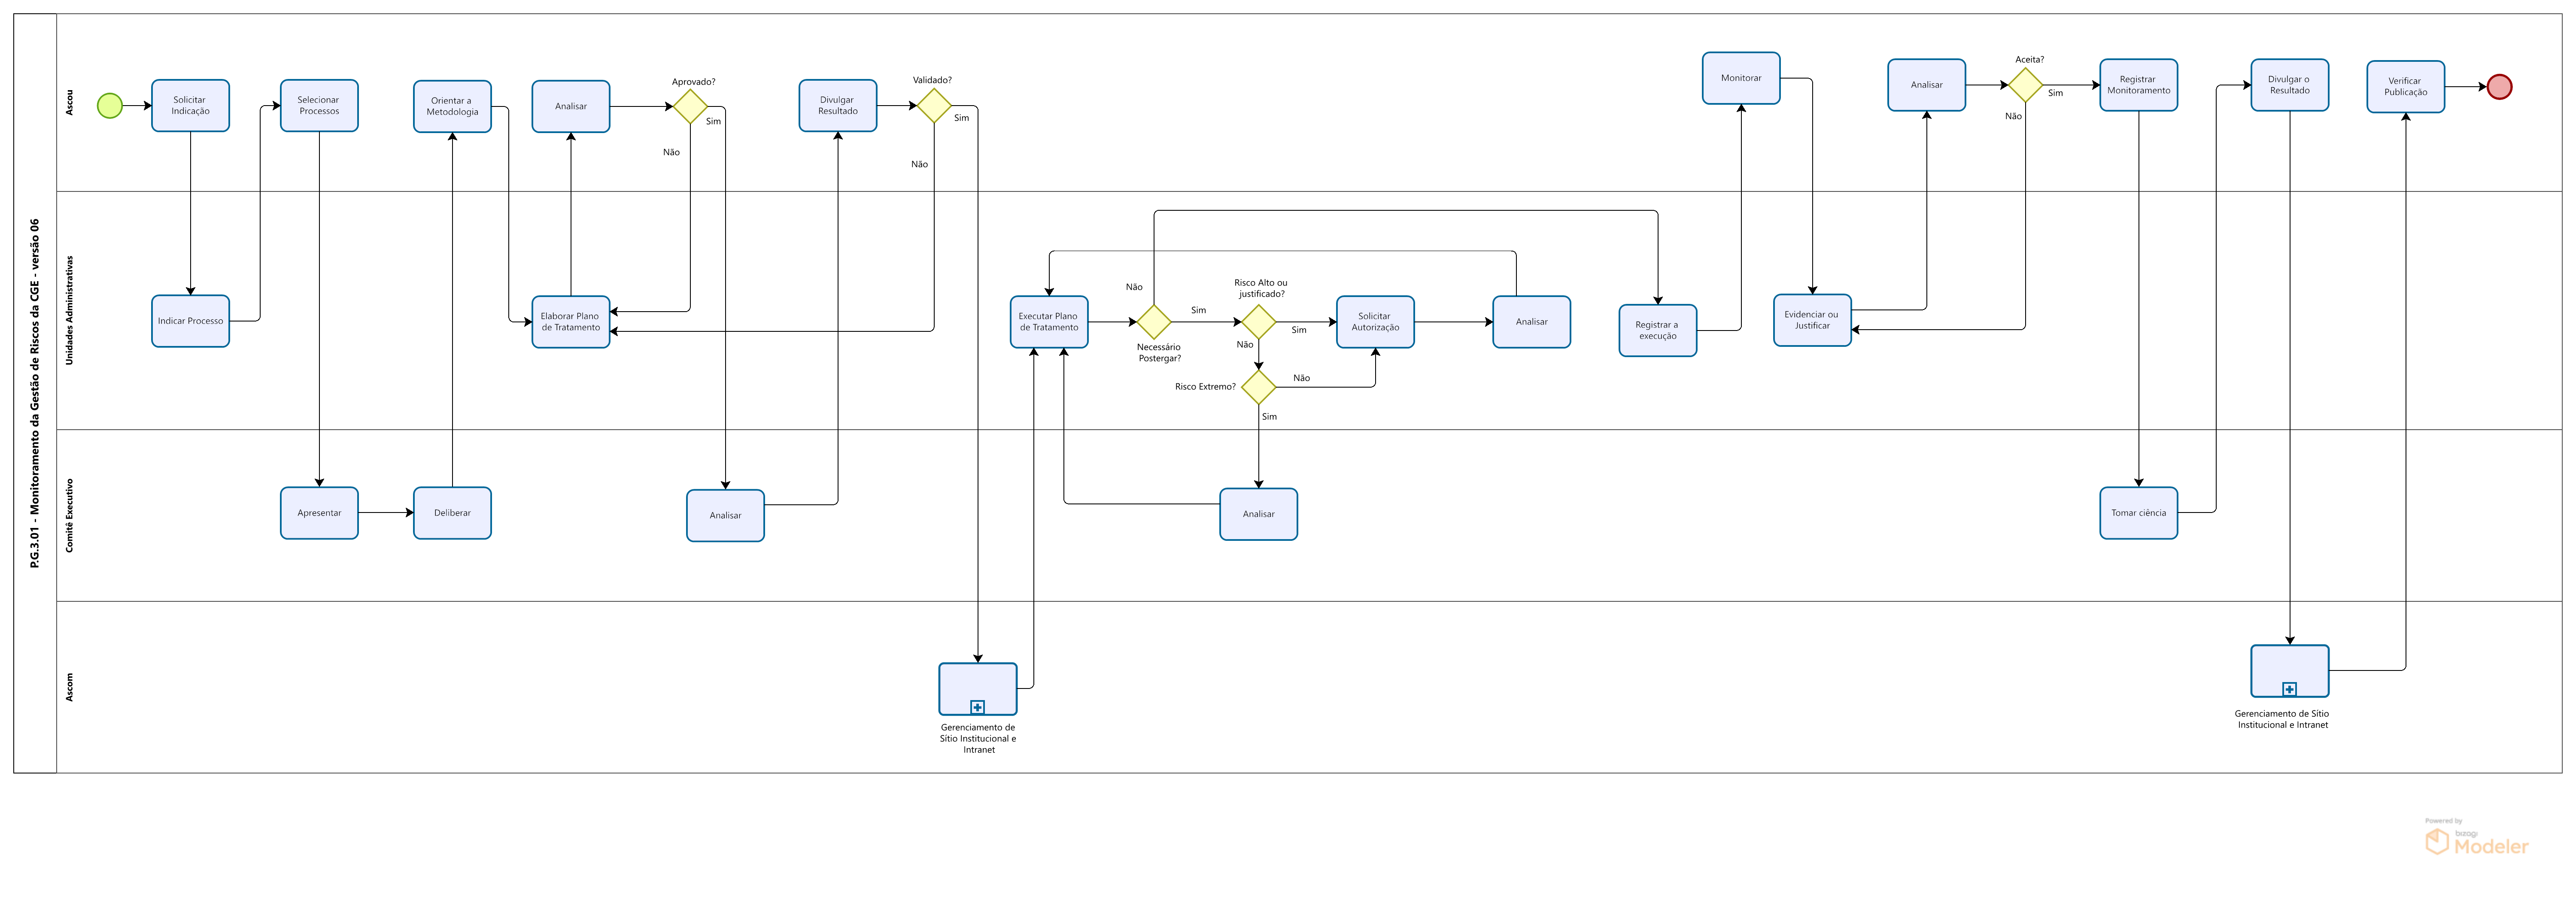Click the 'Comitê Executivo' lane header

69,515
